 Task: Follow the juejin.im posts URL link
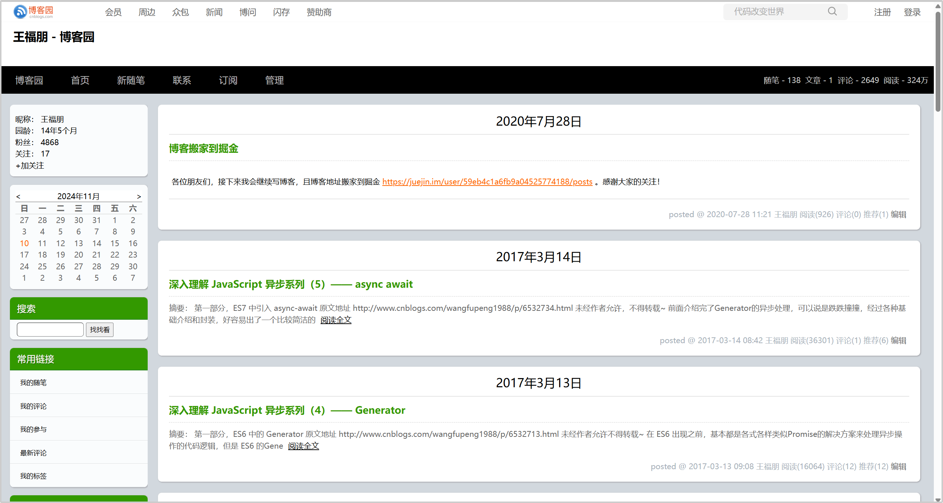click(x=487, y=182)
